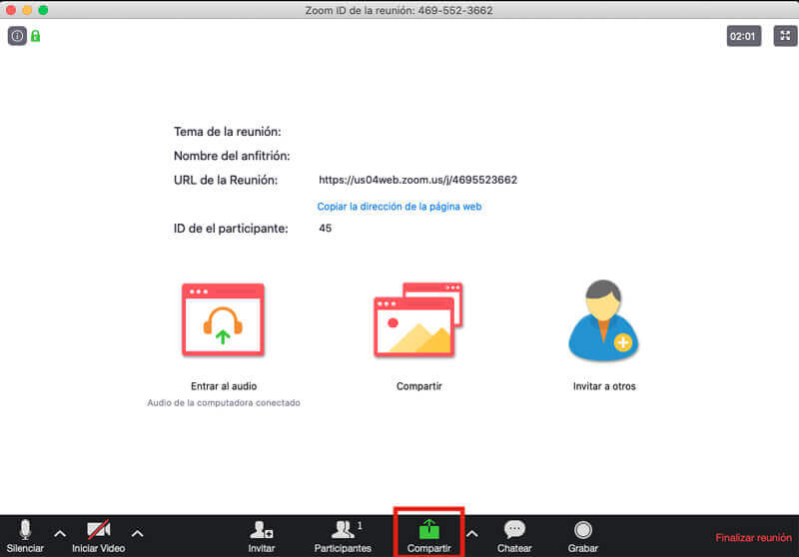Click Finalizar reunión
The width and height of the screenshot is (799, 557).
pos(753,538)
